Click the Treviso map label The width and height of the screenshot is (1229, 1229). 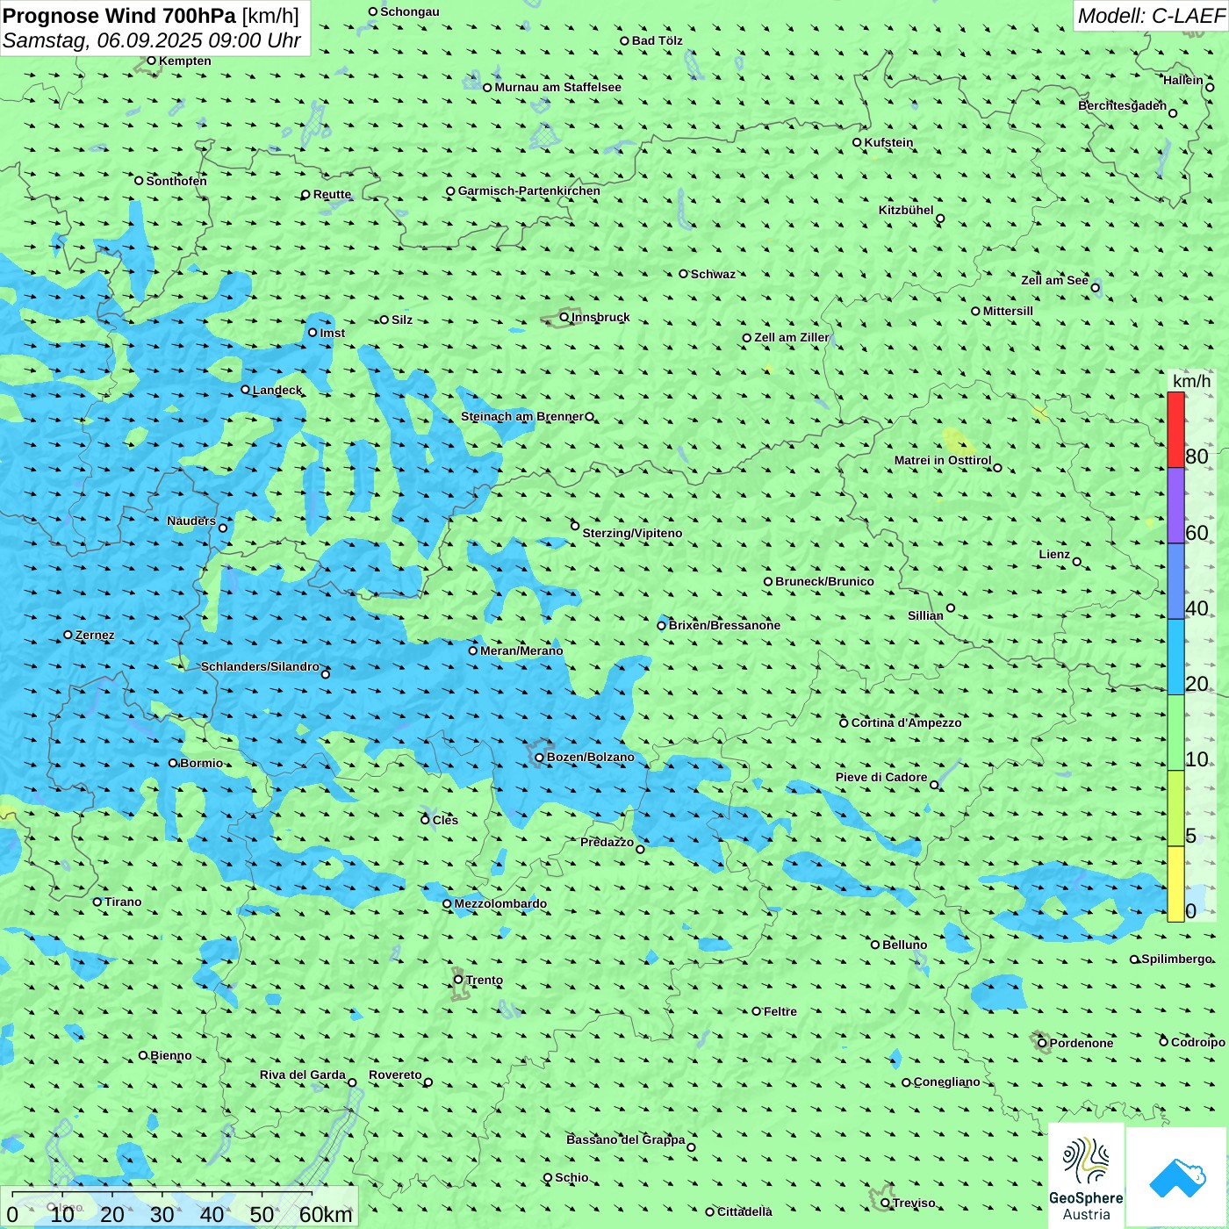(914, 1203)
